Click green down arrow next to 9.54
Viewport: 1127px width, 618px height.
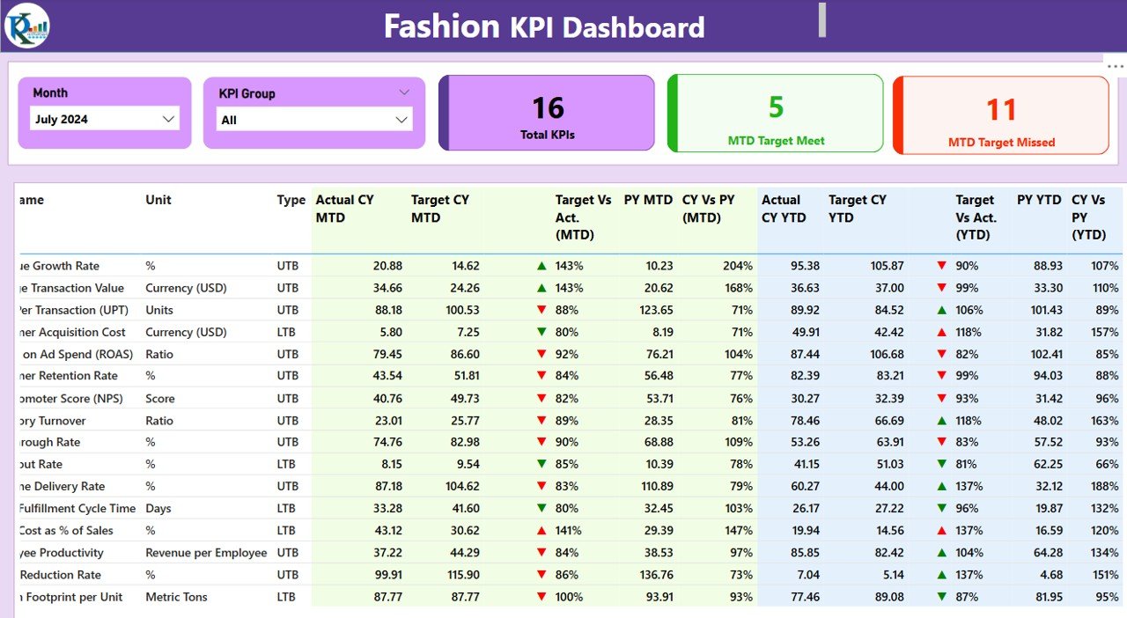(x=541, y=464)
